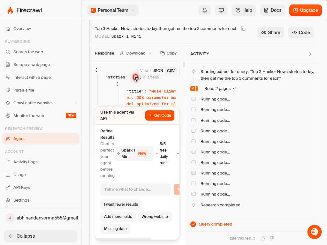Viewport: 327px width, 245px height.
Task: Open the Help button
Action: click(244, 10)
